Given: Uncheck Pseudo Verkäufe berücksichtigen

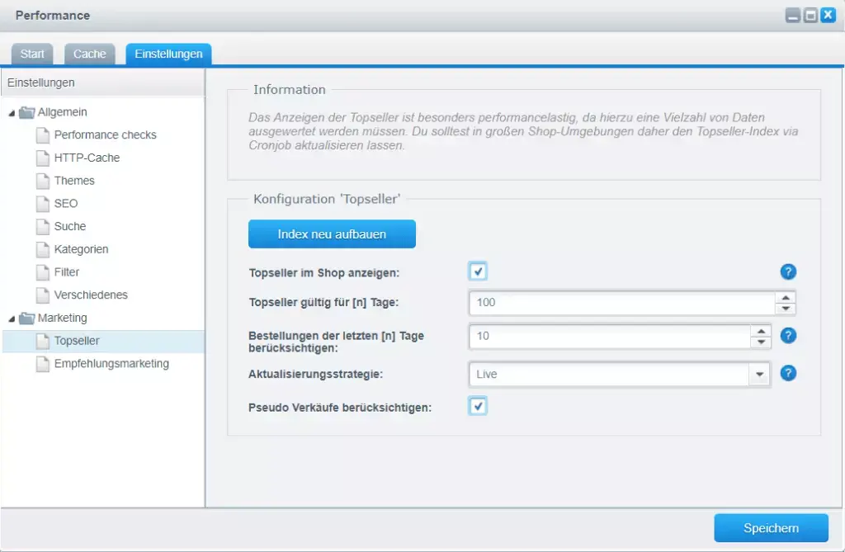Looking at the screenshot, I should pyautogui.click(x=478, y=406).
